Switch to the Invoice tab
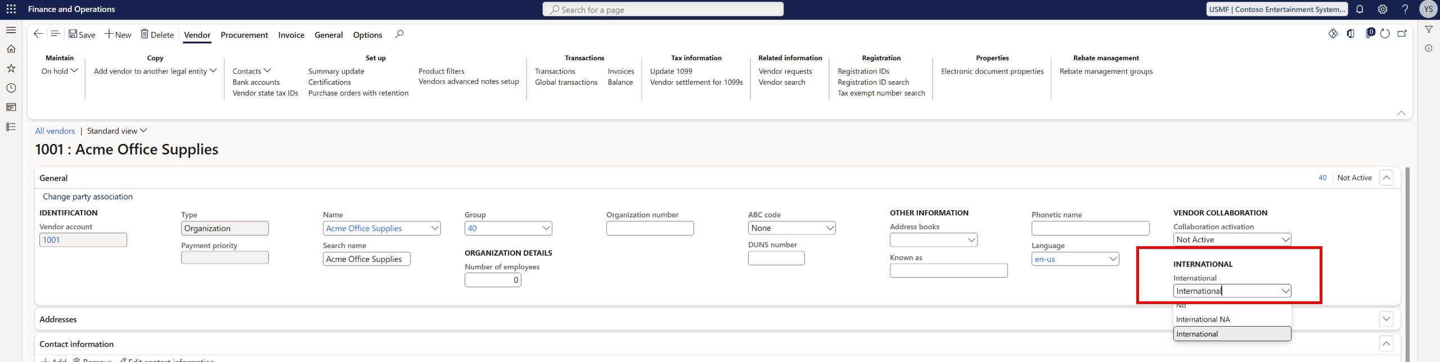 (291, 35)
